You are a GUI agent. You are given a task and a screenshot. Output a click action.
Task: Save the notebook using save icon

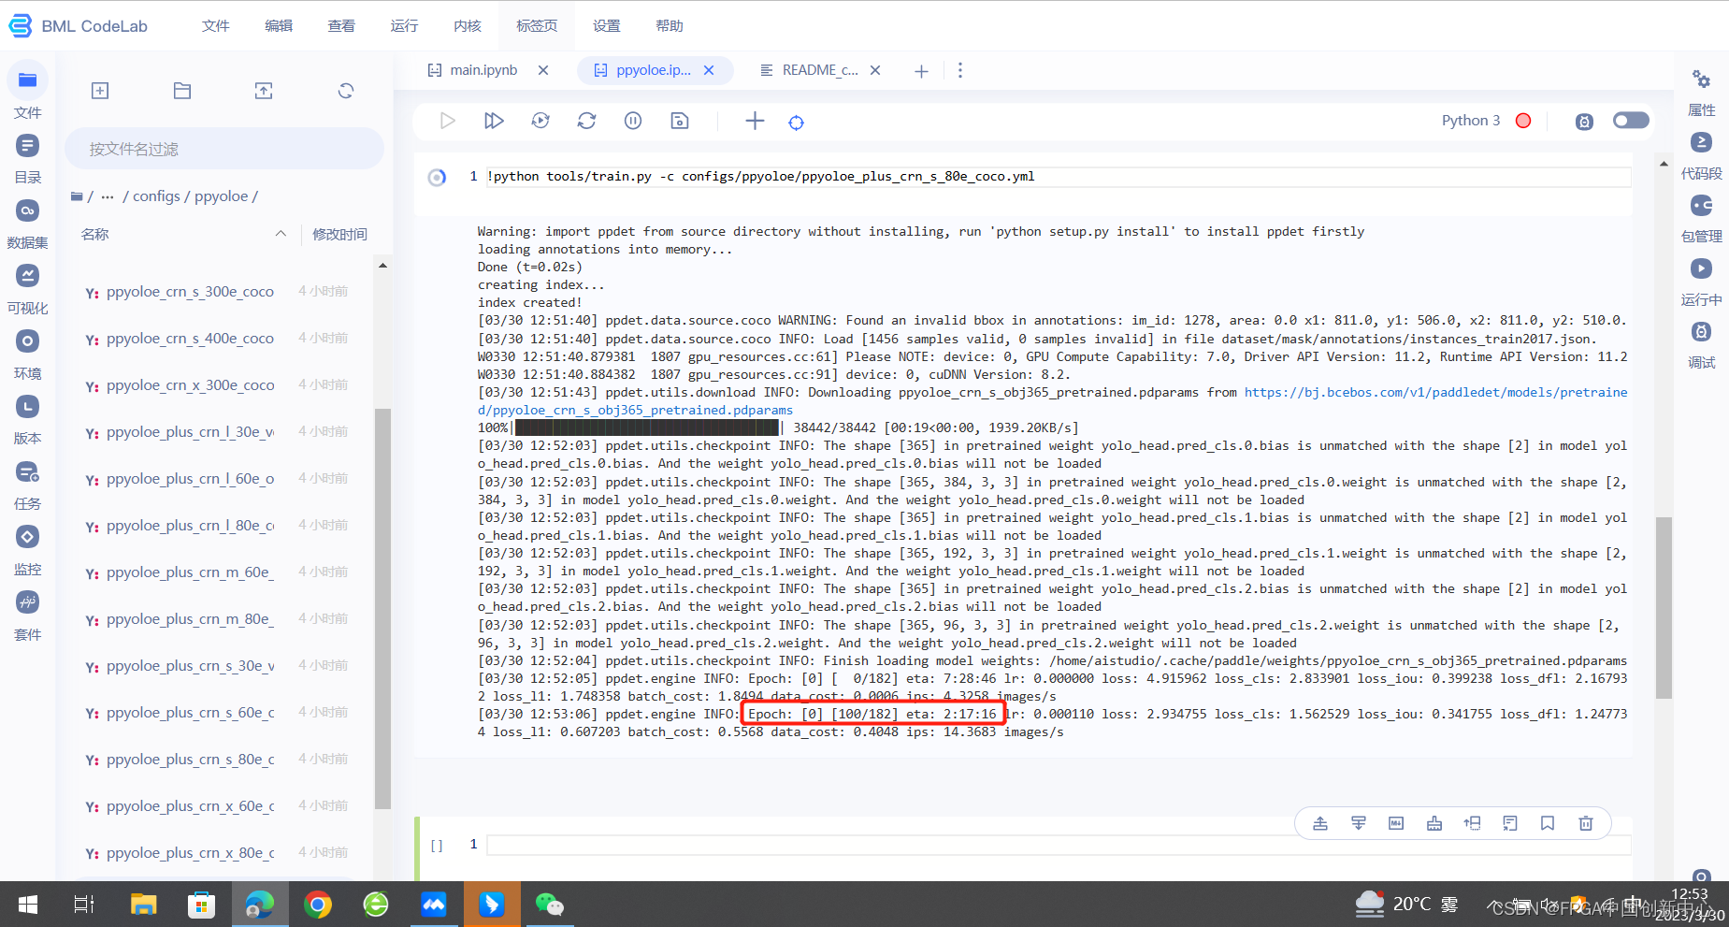coord(680,121)
